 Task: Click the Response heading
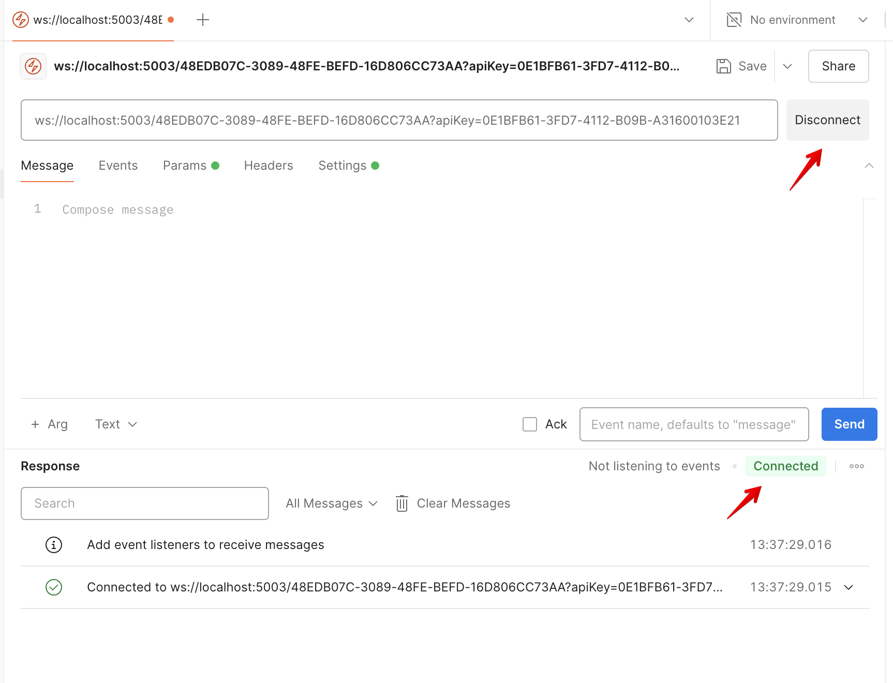(x=50, y=466)
